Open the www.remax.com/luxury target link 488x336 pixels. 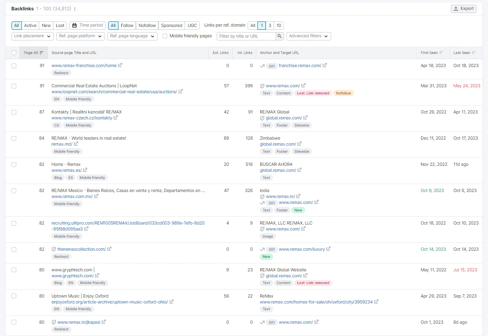click(x=302, y=249)
